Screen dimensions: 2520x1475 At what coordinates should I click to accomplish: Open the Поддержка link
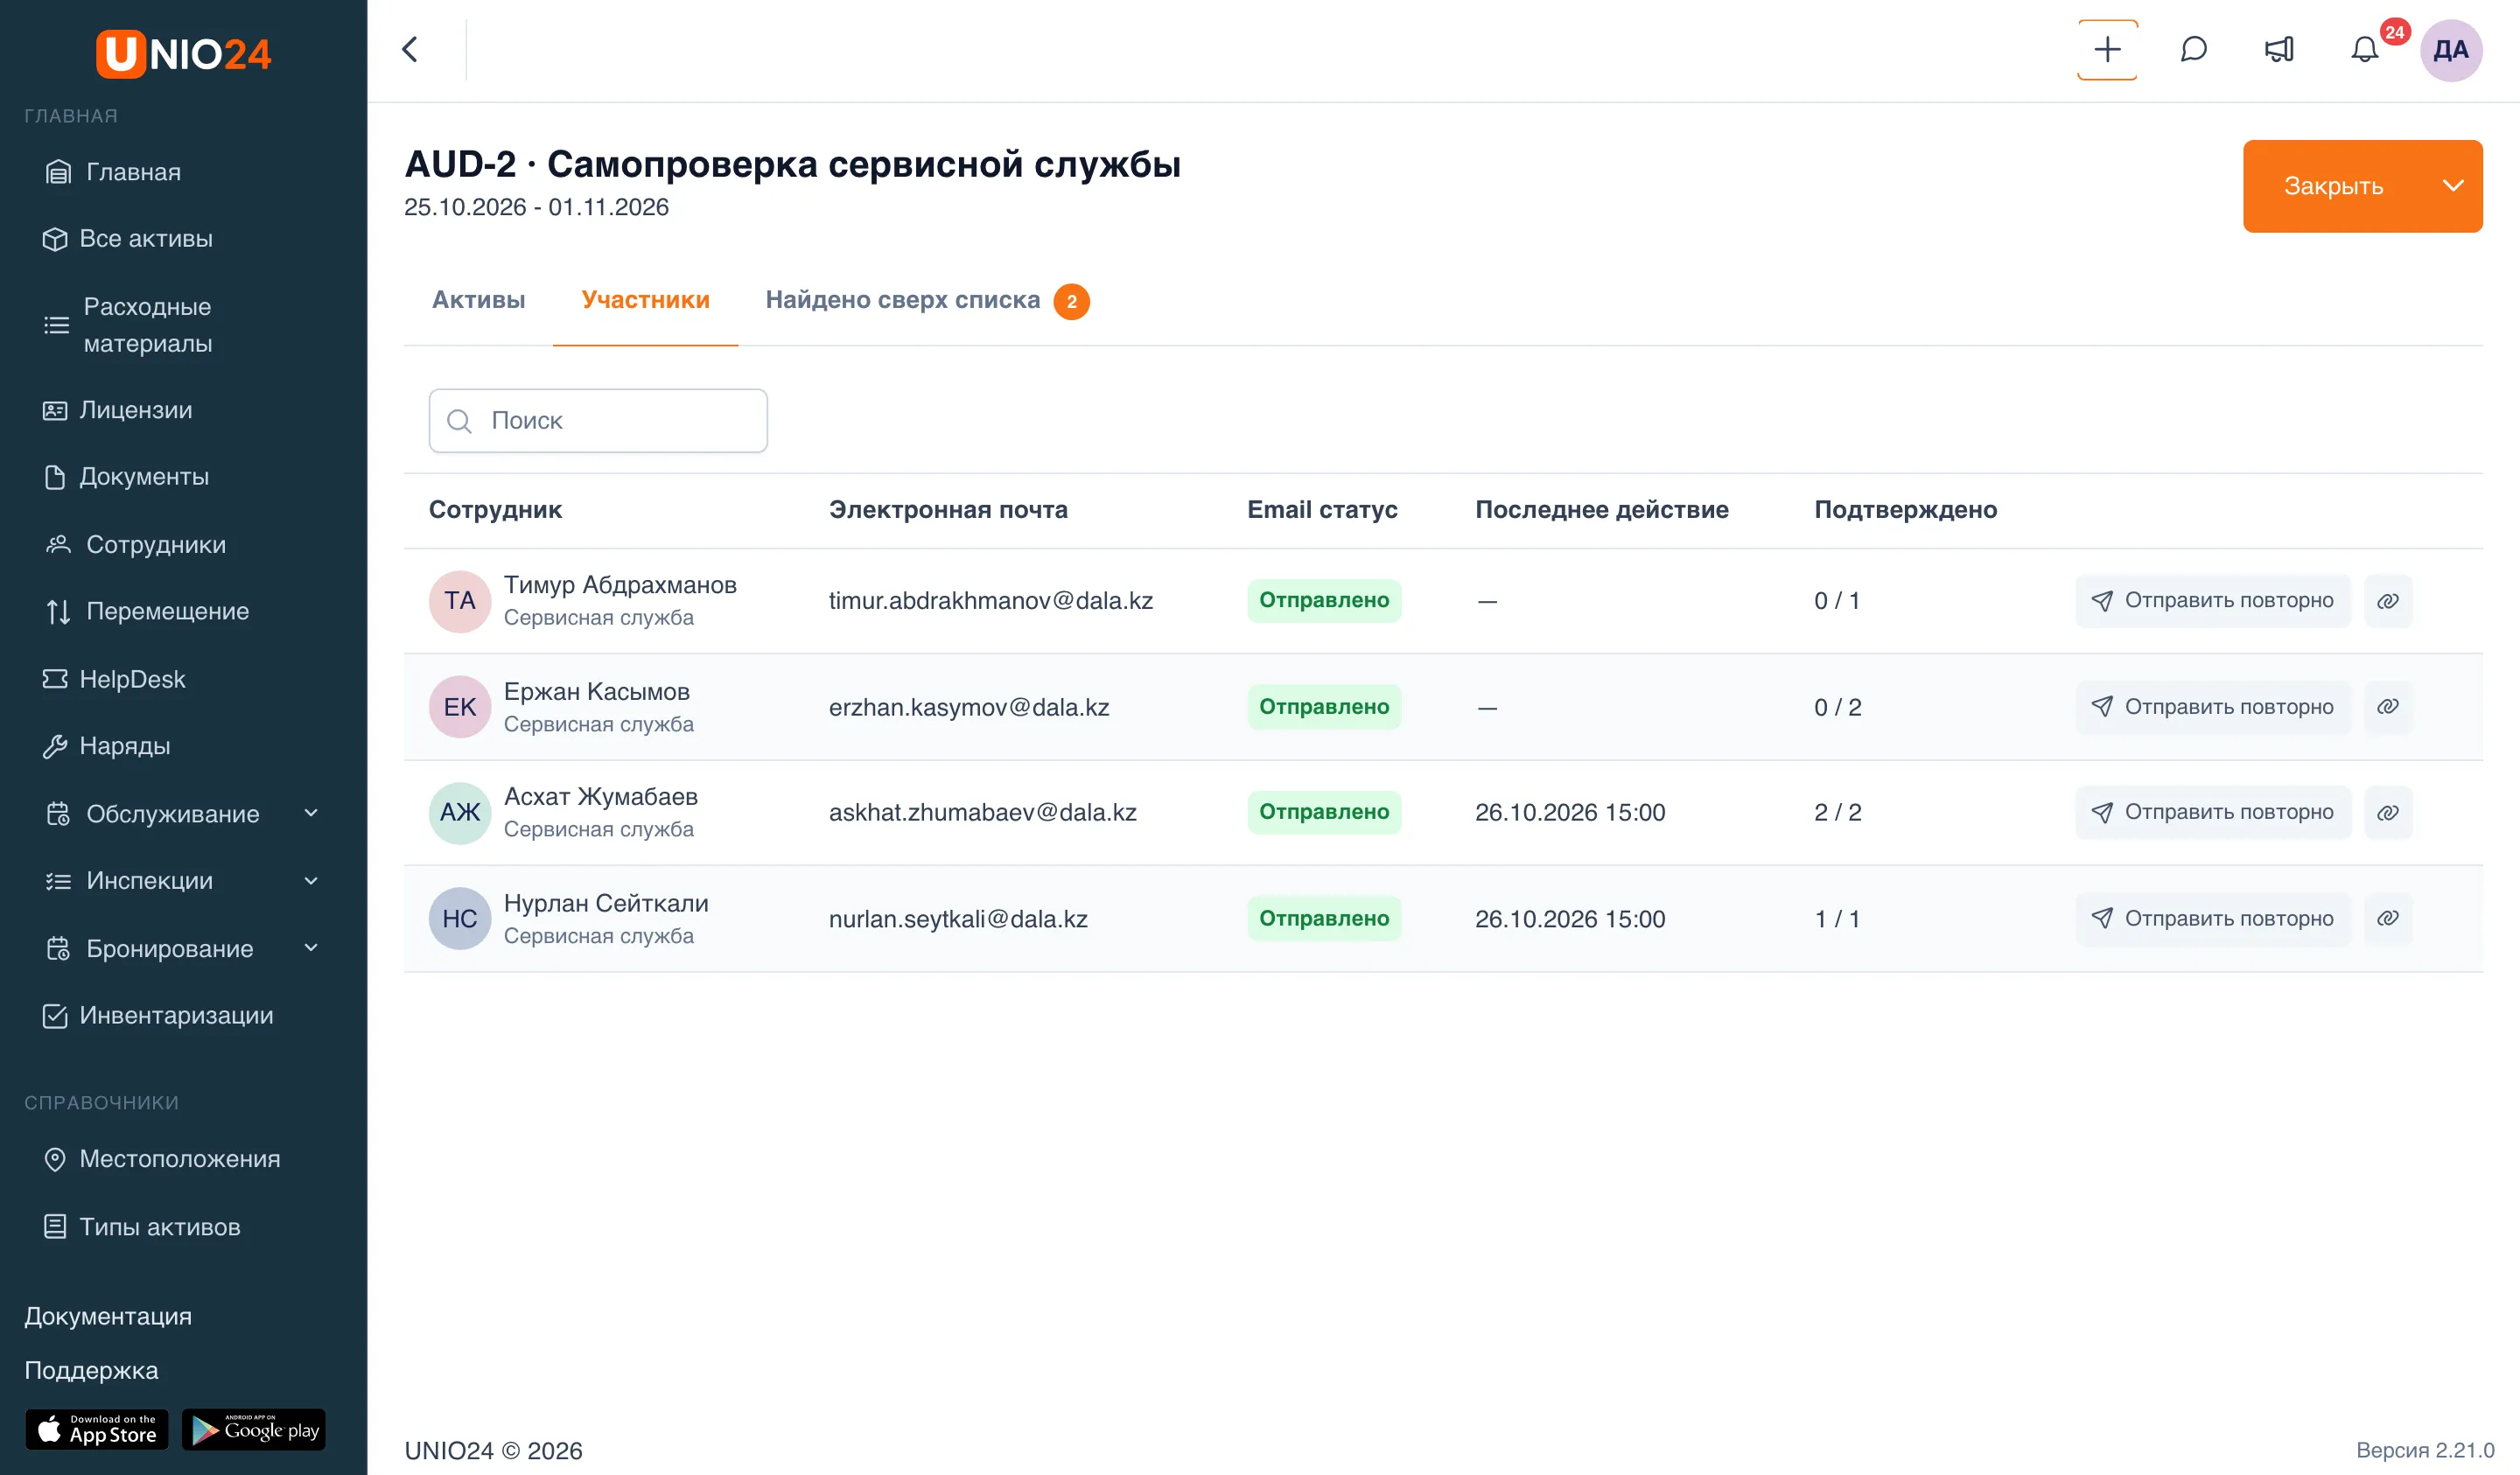(x=91, y=1370)
